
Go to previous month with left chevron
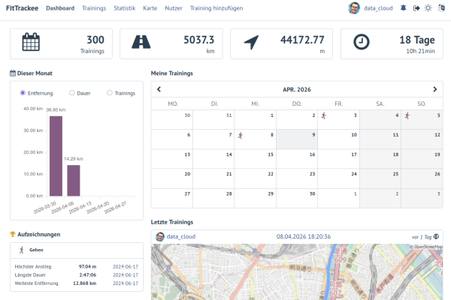click(x=159, y=89)
